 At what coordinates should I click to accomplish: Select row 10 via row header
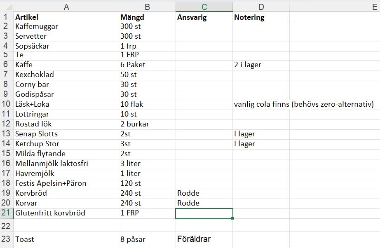7,104
